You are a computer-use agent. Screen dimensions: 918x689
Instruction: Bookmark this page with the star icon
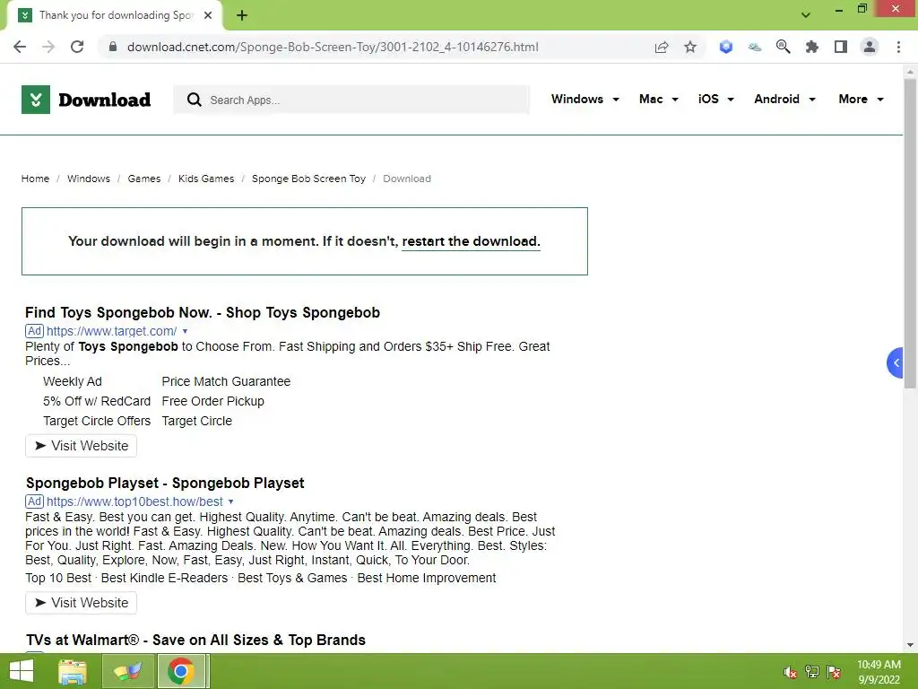tap(690, 47)
